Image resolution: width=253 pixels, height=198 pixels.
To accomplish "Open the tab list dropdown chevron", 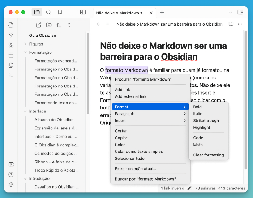I will pos(231,12).
